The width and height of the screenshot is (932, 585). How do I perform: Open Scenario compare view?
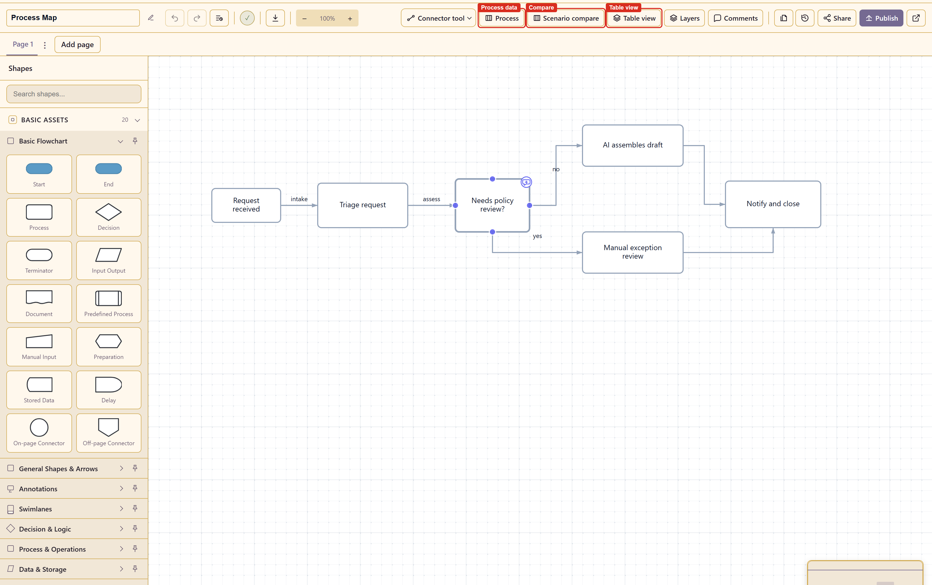coord(566,18)
